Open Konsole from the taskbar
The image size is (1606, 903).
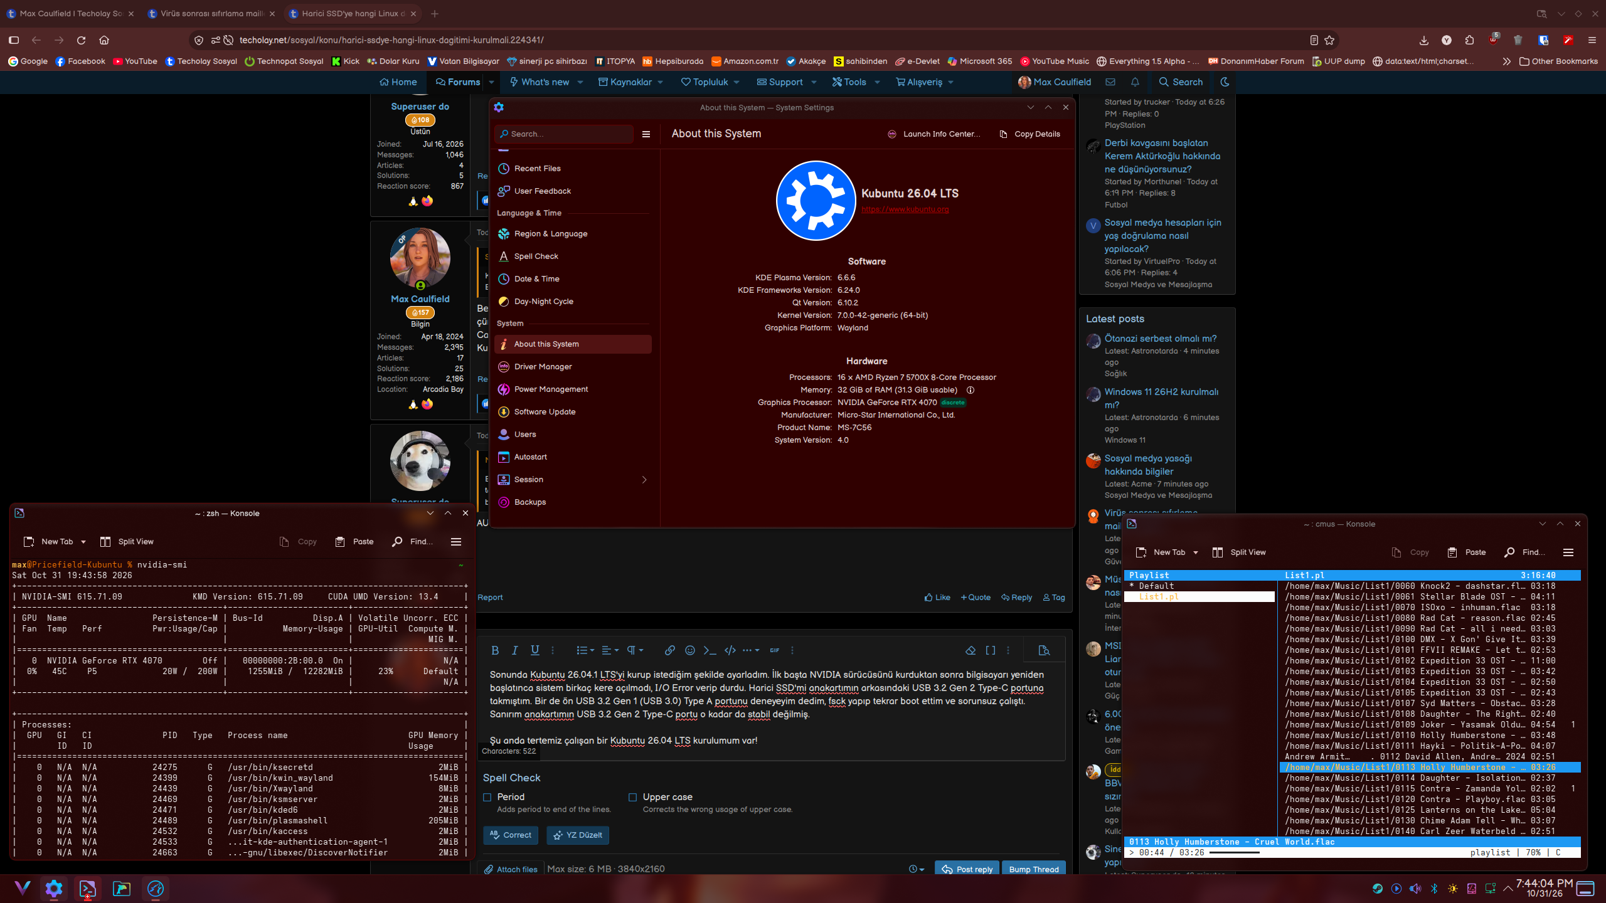pos(87,889)
